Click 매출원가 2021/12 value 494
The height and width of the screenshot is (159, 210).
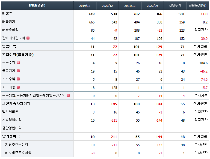[x=137, y=22]
